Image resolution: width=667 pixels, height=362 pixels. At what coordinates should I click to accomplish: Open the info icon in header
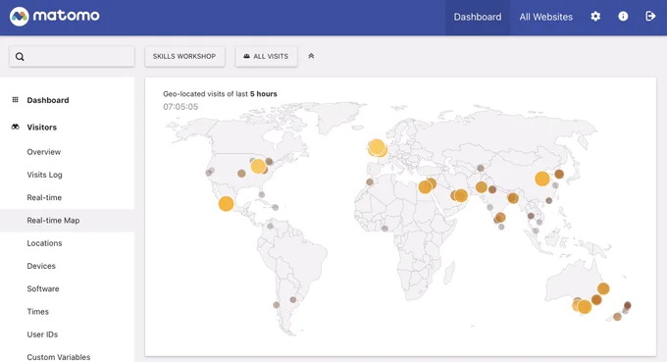click(x=623, y=17)
